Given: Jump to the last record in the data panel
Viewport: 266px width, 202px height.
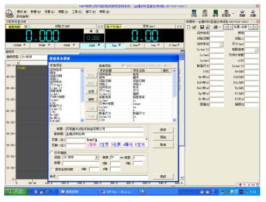Looking at the screenshot, I should coord(256,27).
